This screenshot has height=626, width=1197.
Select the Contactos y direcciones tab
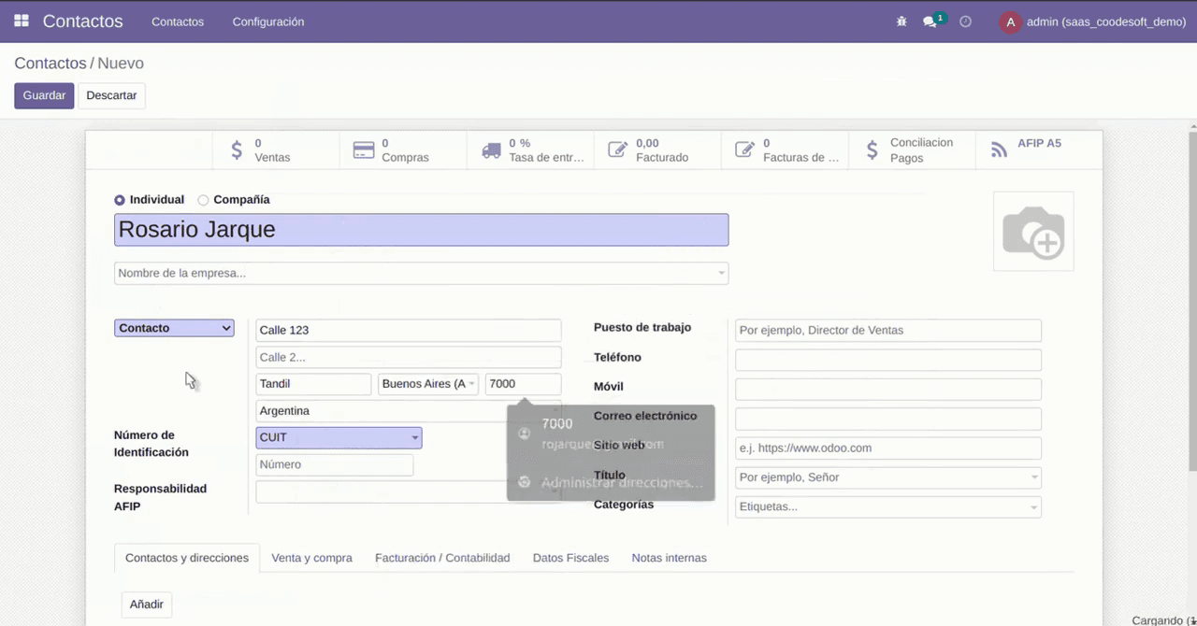pyautogui.click(x=187, y=558)
